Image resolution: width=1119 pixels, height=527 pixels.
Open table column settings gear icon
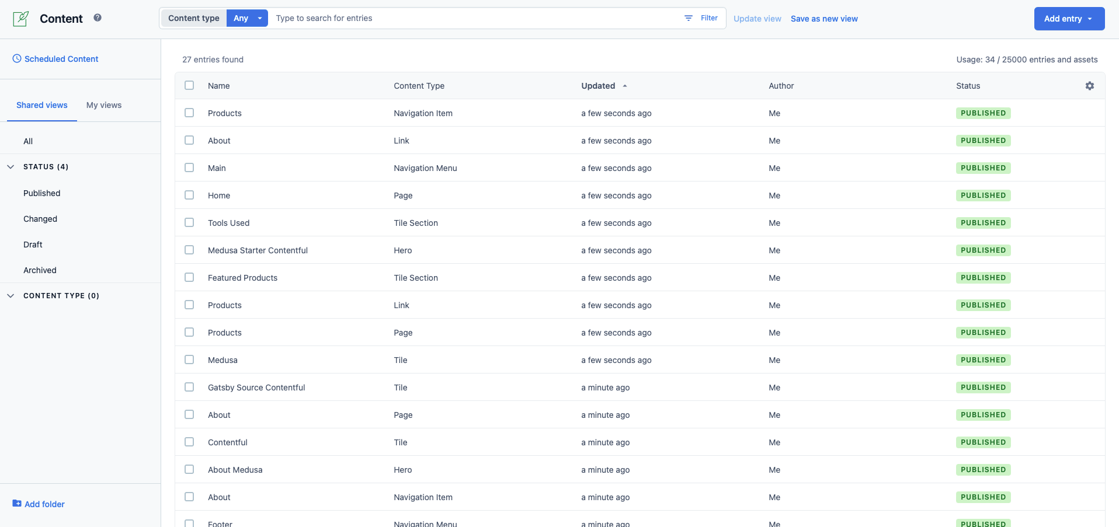[1090, 86]
